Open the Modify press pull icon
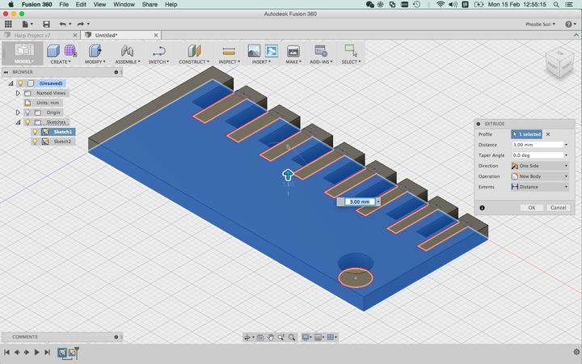582x364 pixels. (x=95, y=51)
